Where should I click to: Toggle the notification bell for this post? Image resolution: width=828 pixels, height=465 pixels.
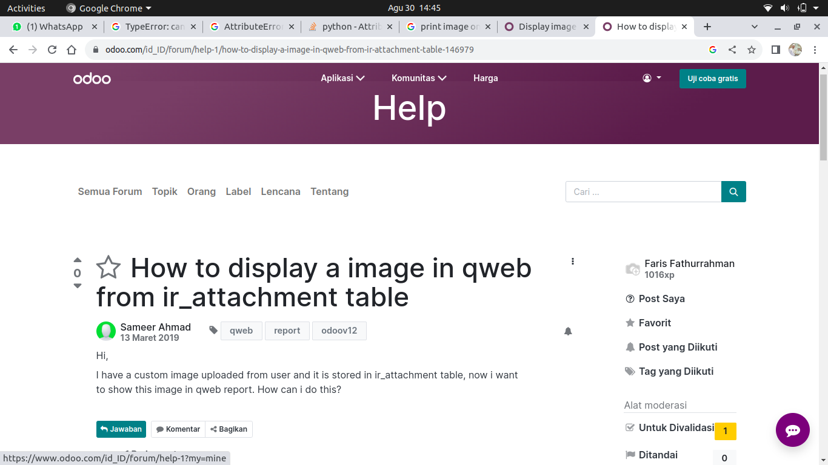[568, 331]
